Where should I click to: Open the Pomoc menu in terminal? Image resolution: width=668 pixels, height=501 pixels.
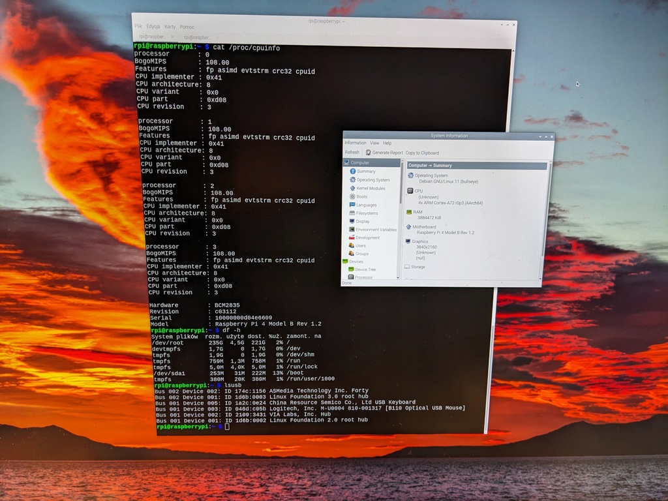point(187,27)
